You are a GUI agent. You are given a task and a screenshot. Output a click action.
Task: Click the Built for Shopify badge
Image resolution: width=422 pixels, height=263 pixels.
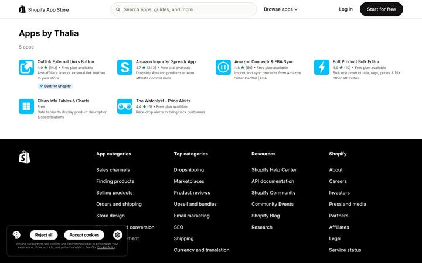pyautogui.click(x=56, y=86)
